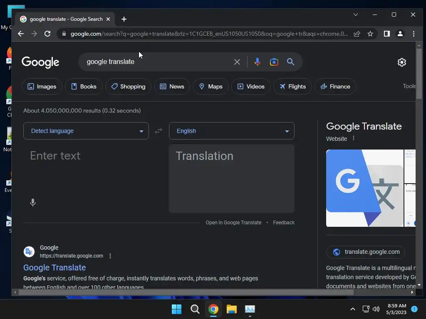This screenshot has height=319, width=426.
Task: Search by image with camera icon
Action: pos(274,62)
